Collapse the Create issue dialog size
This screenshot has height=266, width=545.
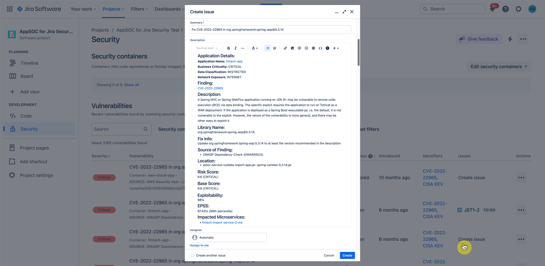[344, 12]
